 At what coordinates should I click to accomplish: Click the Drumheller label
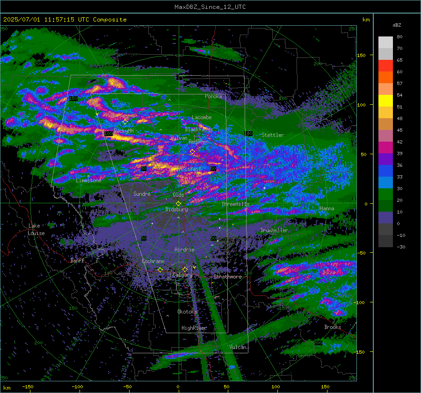[x=274, y=230]
